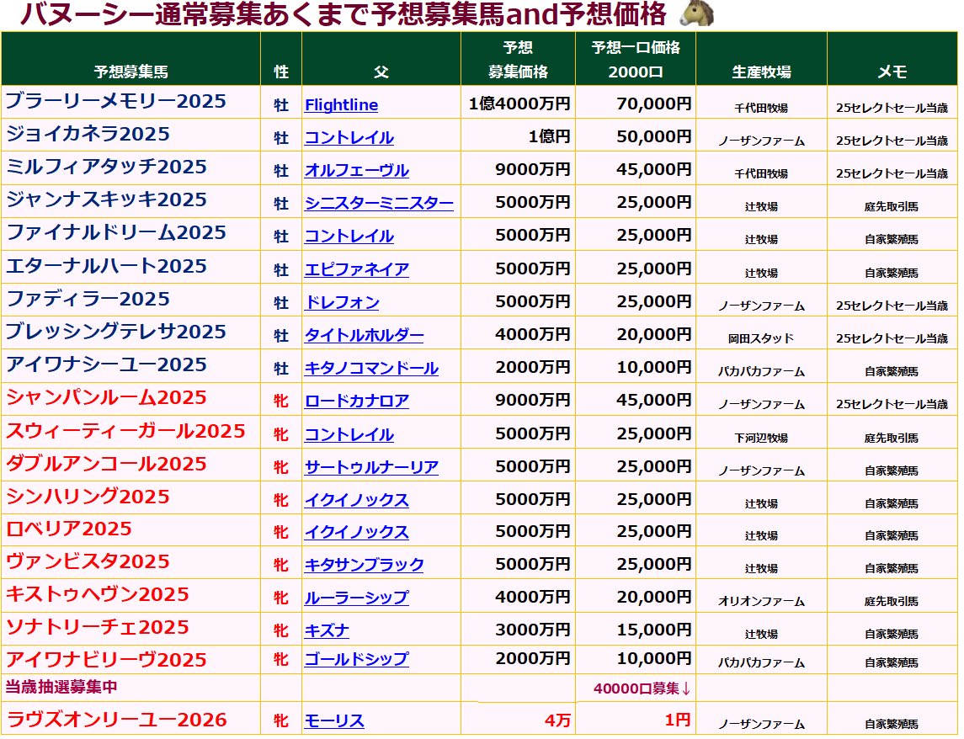Select the アイワナシーユー2025 horse name

click(x=106, y=364)
